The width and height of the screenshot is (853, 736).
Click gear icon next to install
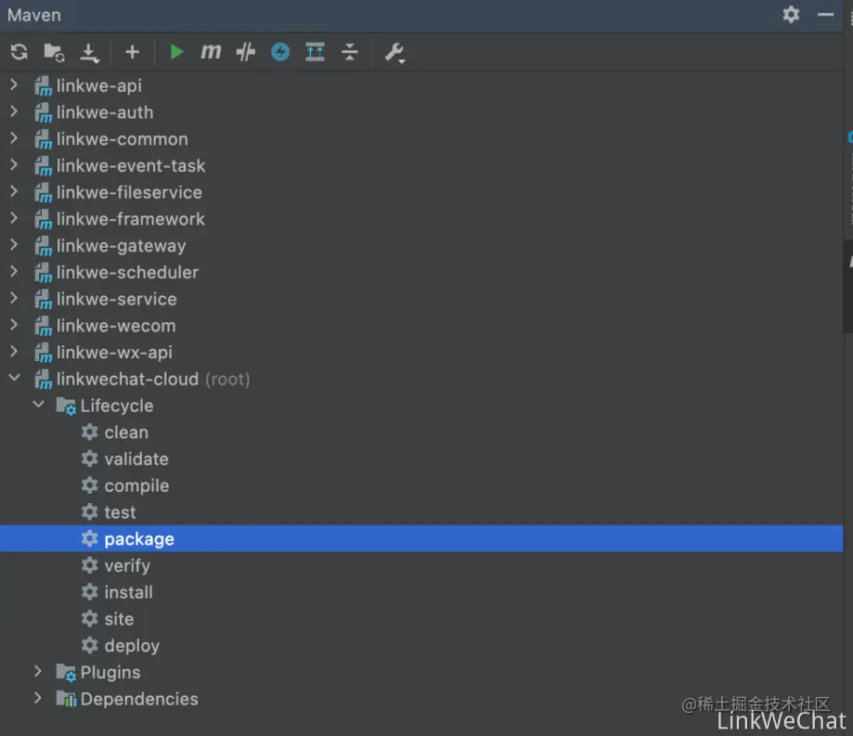(x=89, y=592)
